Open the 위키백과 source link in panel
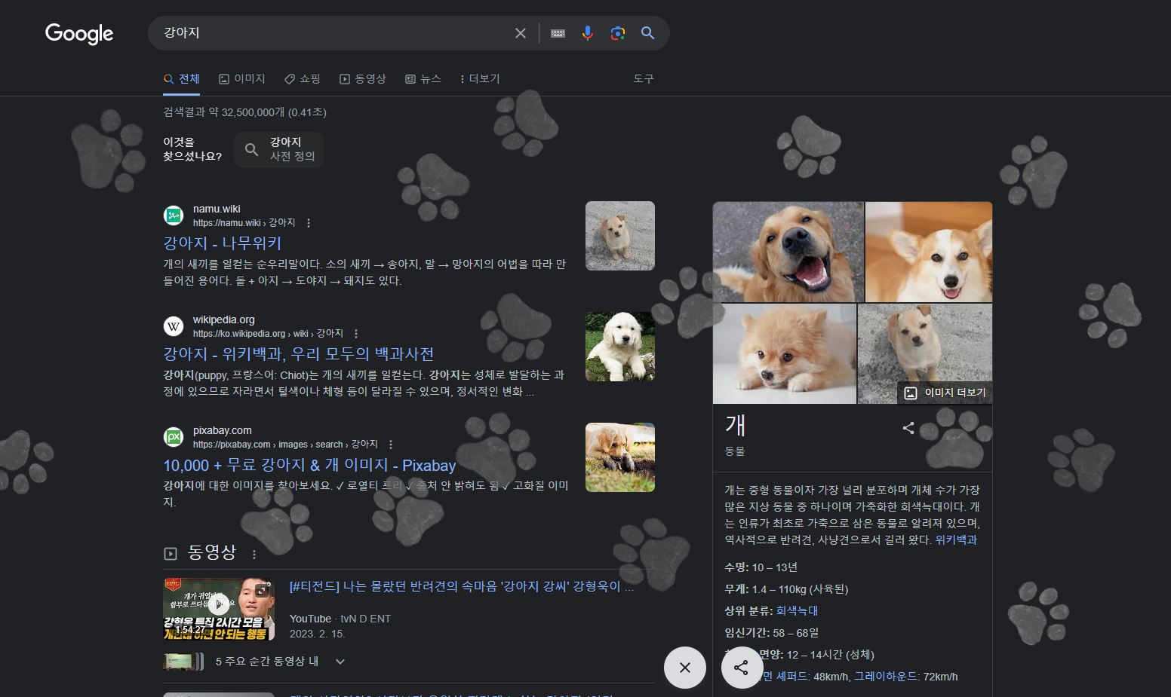Screen dimensions: 1171x697 click(956, 540)
